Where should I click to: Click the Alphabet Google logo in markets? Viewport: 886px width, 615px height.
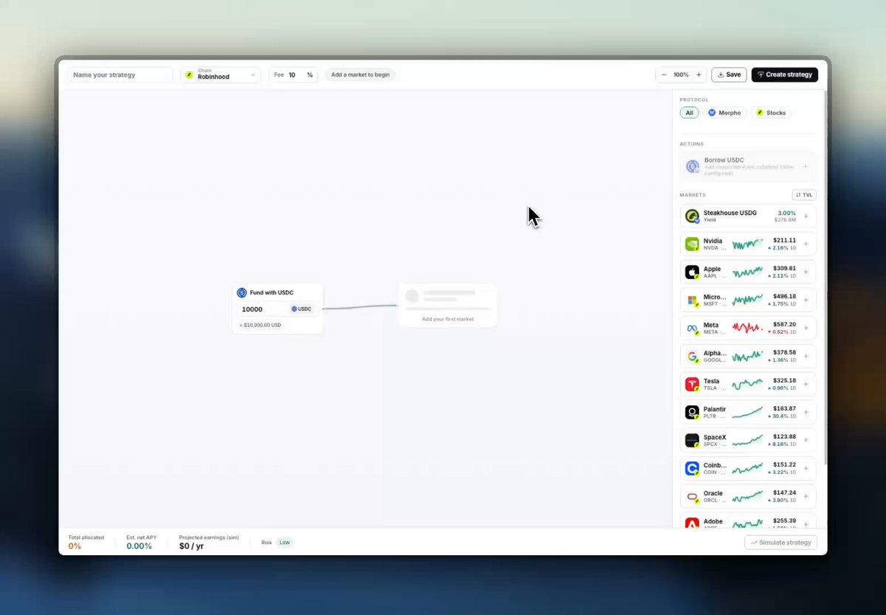pyautogui.click(x=692, y=356)
